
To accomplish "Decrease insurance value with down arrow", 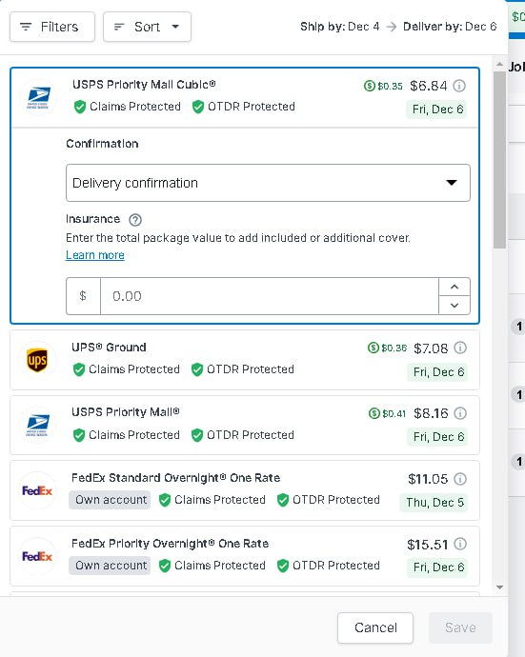I will coord(454,305).
